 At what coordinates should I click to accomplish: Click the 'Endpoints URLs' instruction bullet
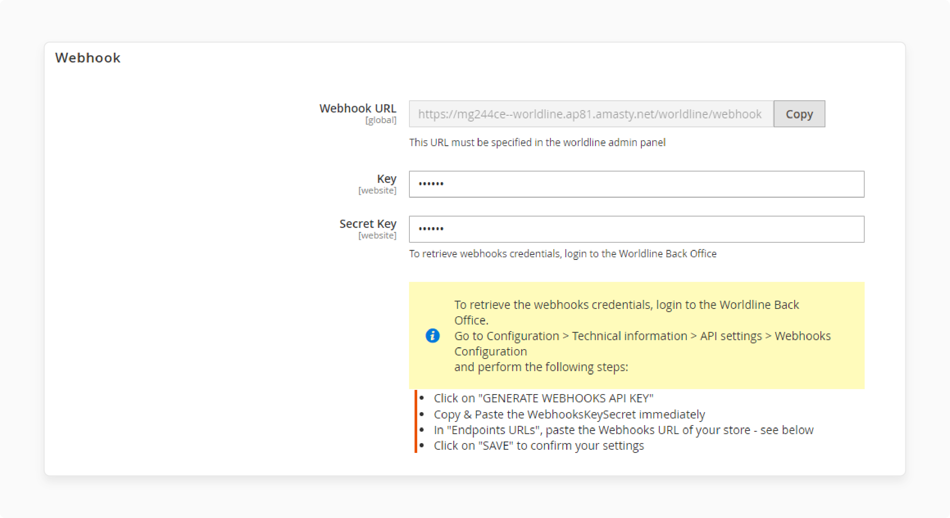tap(624, 430)
